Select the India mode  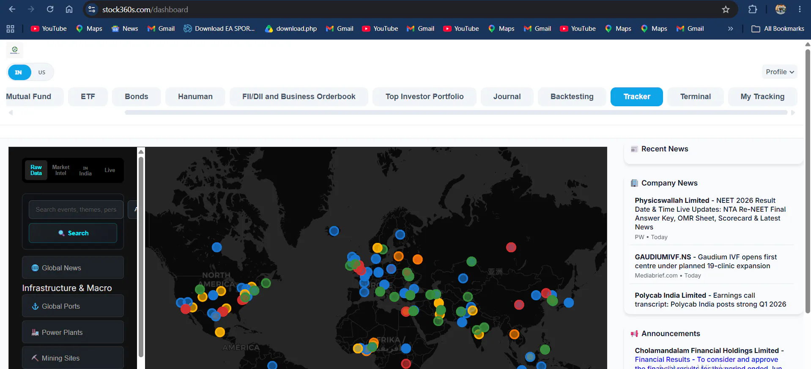click(85, 170)
